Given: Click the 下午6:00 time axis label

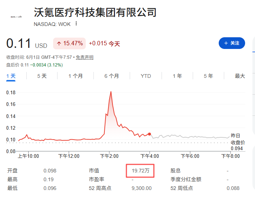Looking at the screenshot, I should tap(190, 156).
